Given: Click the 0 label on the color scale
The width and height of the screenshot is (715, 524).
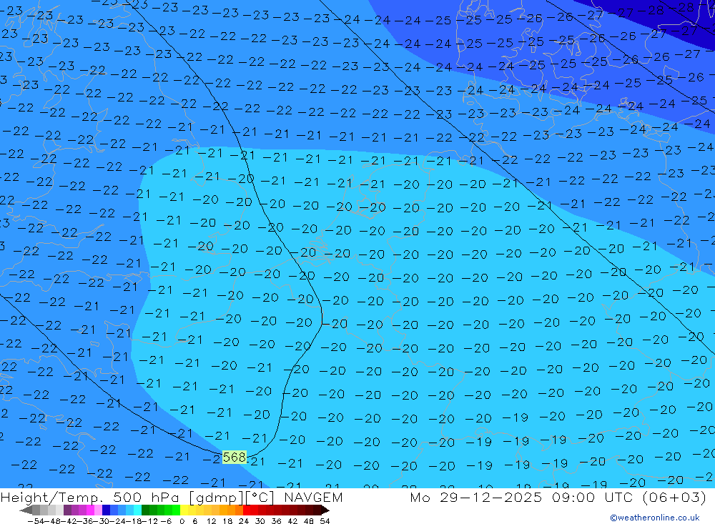Looking at the screenshot, I should tap(182, 521).
